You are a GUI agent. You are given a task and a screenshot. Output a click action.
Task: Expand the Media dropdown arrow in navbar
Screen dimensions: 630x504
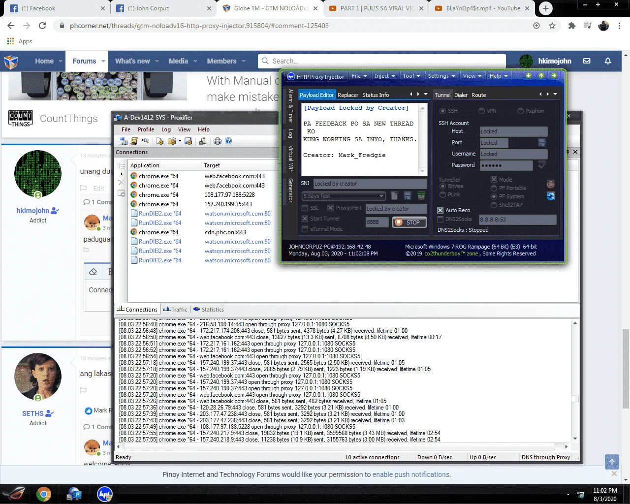point(195,62)
